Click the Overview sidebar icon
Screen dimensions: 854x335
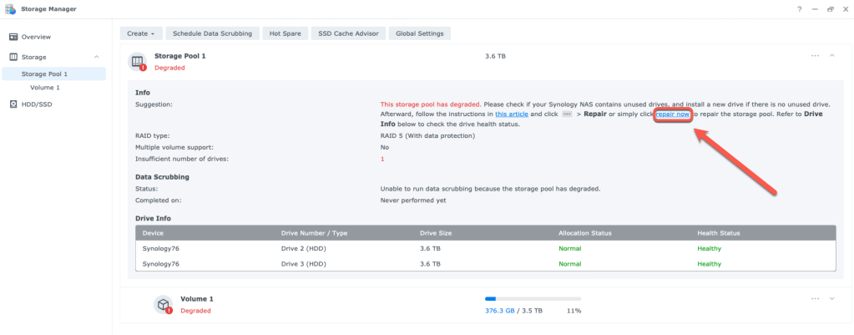pos(13,37)
